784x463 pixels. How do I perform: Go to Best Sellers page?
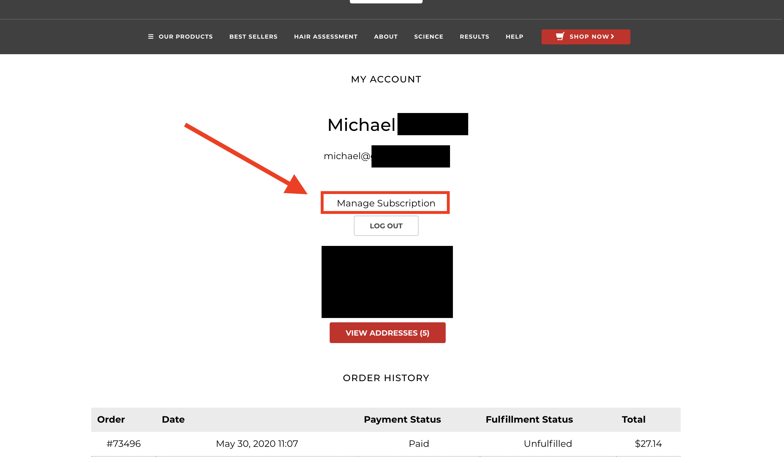[253, 37]
